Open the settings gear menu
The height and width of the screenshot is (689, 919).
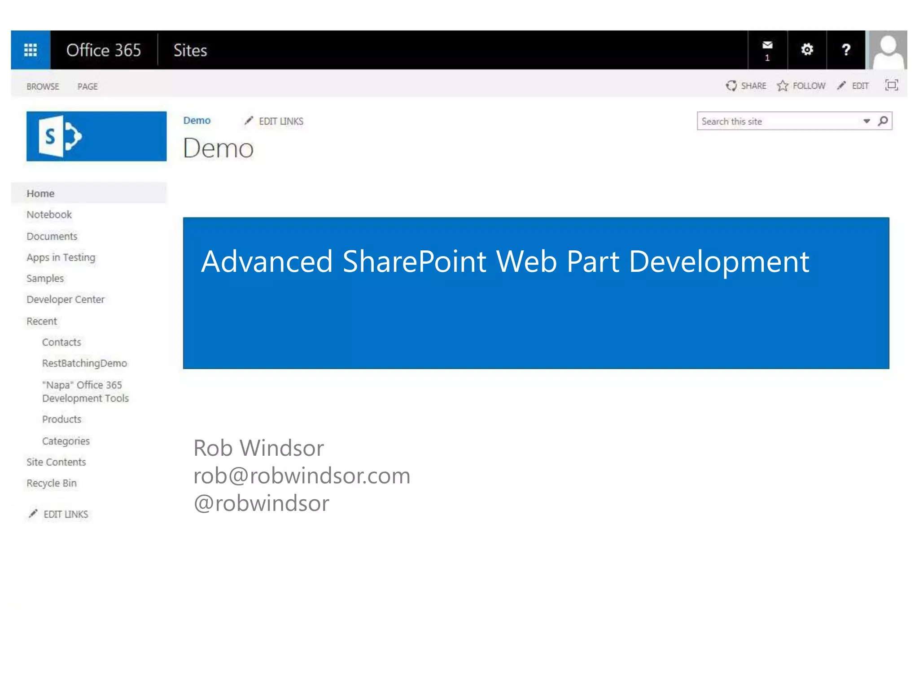pyautogui.click(x=807, y=49)
